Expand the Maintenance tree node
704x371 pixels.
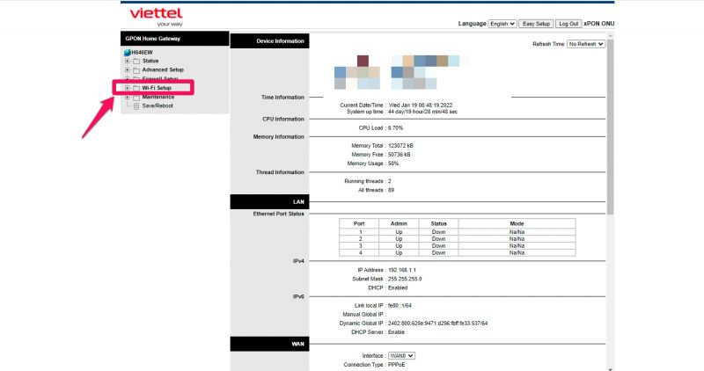click(127, 97)
